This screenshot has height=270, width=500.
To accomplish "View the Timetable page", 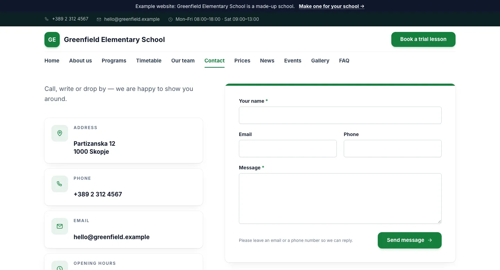I will point(149,61).
